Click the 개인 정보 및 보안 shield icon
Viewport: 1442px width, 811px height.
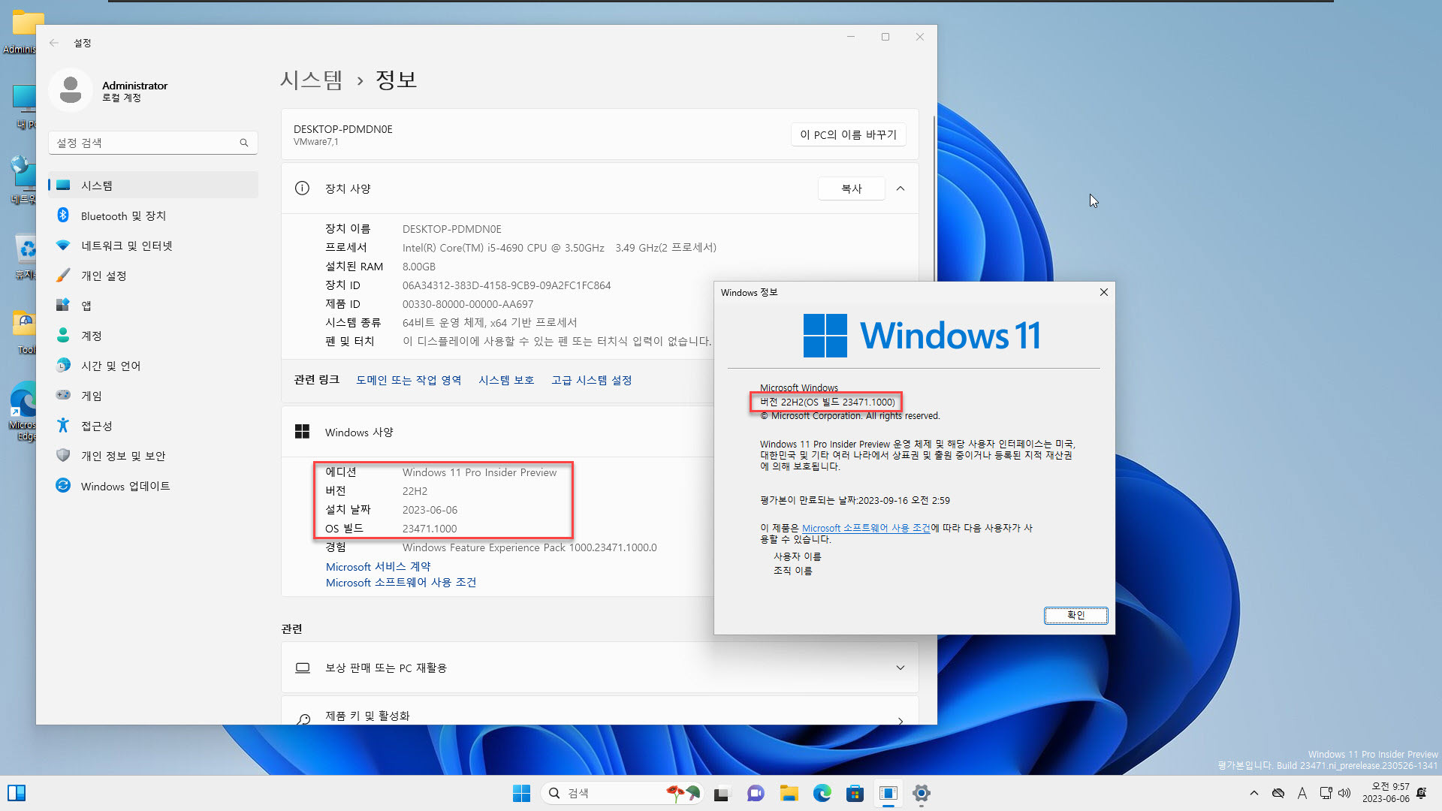[x=63, y=455]
